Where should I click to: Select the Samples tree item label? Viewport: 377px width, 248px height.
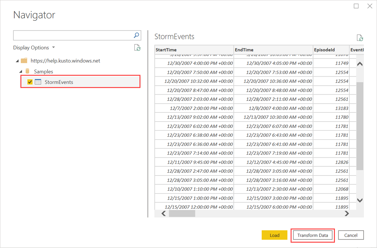pyautogui.click(x=44, y=71)
